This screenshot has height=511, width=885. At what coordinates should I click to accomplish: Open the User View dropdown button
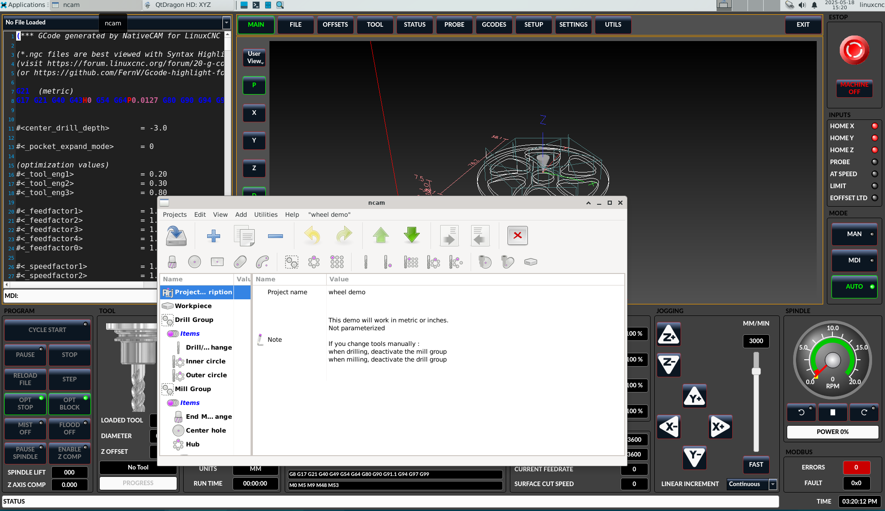pyautogui.click(x=254, y=58)
